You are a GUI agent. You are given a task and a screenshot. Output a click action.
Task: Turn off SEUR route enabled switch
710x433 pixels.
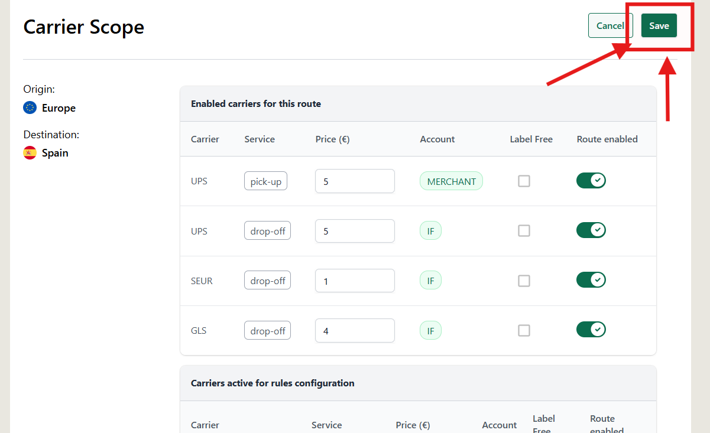(591, 280)
